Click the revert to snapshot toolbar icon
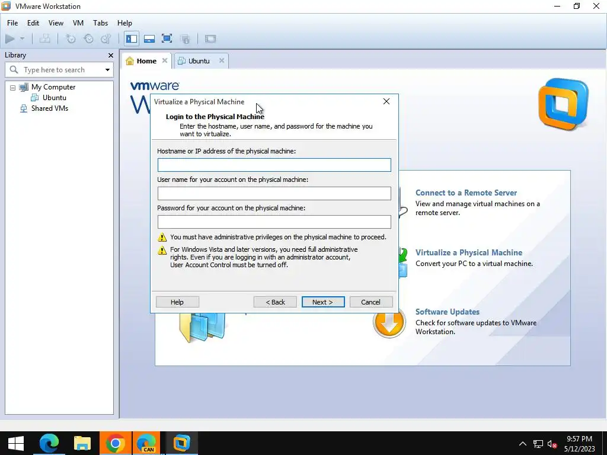This screenshot has width=607, height=455. [89, 39]
